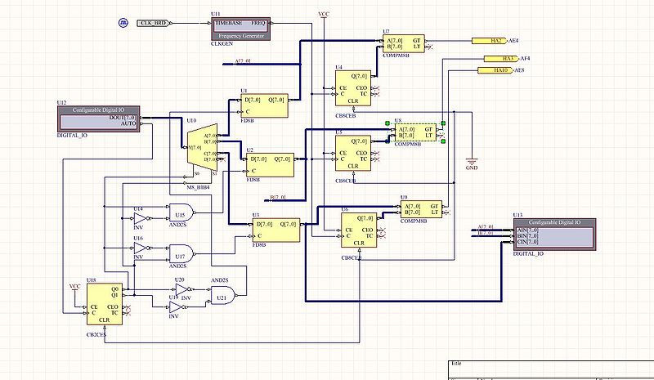Image resolution: width=654 pixels, height=380 pixels.
Task: Click the U7 COMPM8B comparator
Action: coord(401,42)
